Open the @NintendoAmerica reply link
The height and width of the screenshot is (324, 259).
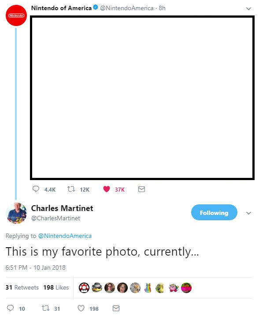click(65, 236)
